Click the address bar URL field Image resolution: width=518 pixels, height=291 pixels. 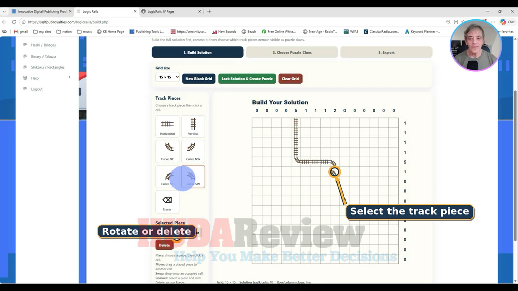coord(231,22)
